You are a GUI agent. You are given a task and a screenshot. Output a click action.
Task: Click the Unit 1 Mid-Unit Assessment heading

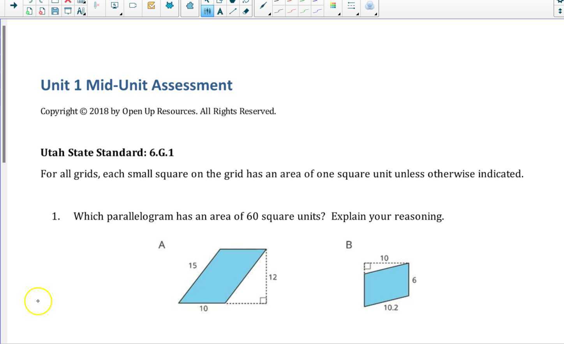pos(136,85)
